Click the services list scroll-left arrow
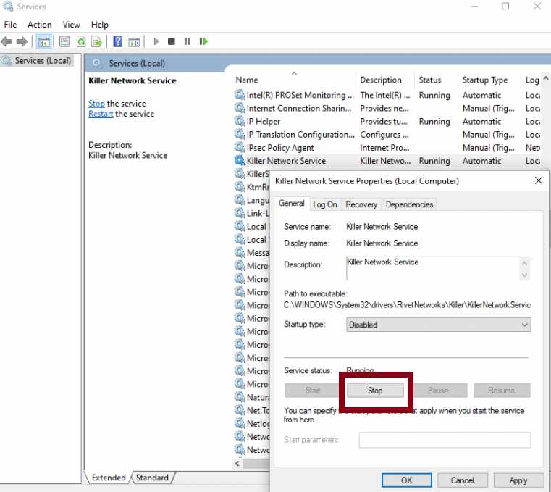Image resolution: width=551 pixels, height=492 pixels. point(237,464)
